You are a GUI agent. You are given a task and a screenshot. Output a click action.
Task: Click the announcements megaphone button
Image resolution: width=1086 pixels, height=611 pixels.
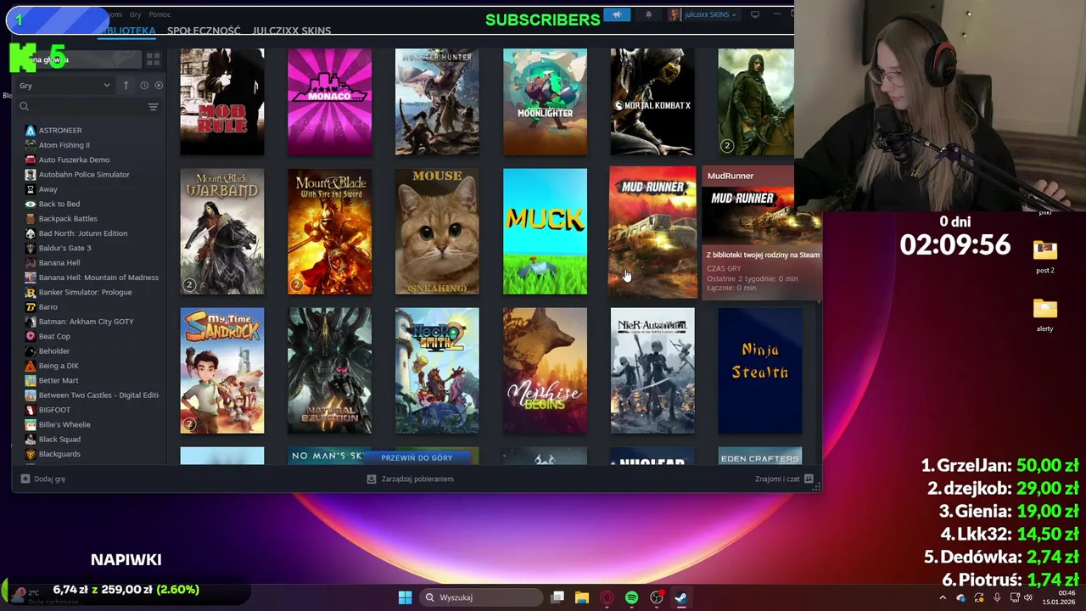pyautogui.click(x=617, y=14)
